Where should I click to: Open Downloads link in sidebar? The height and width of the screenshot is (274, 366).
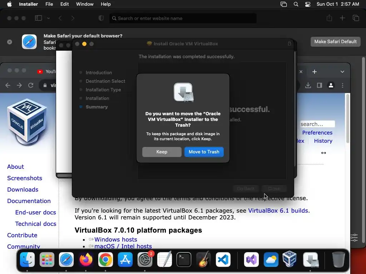tap(23, 190)
